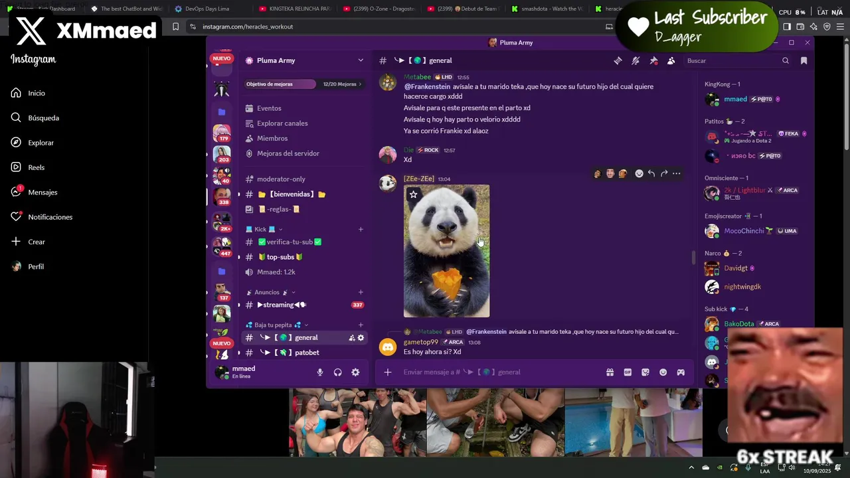Add channel to Anuncios category plus

[x=361, y=292]
